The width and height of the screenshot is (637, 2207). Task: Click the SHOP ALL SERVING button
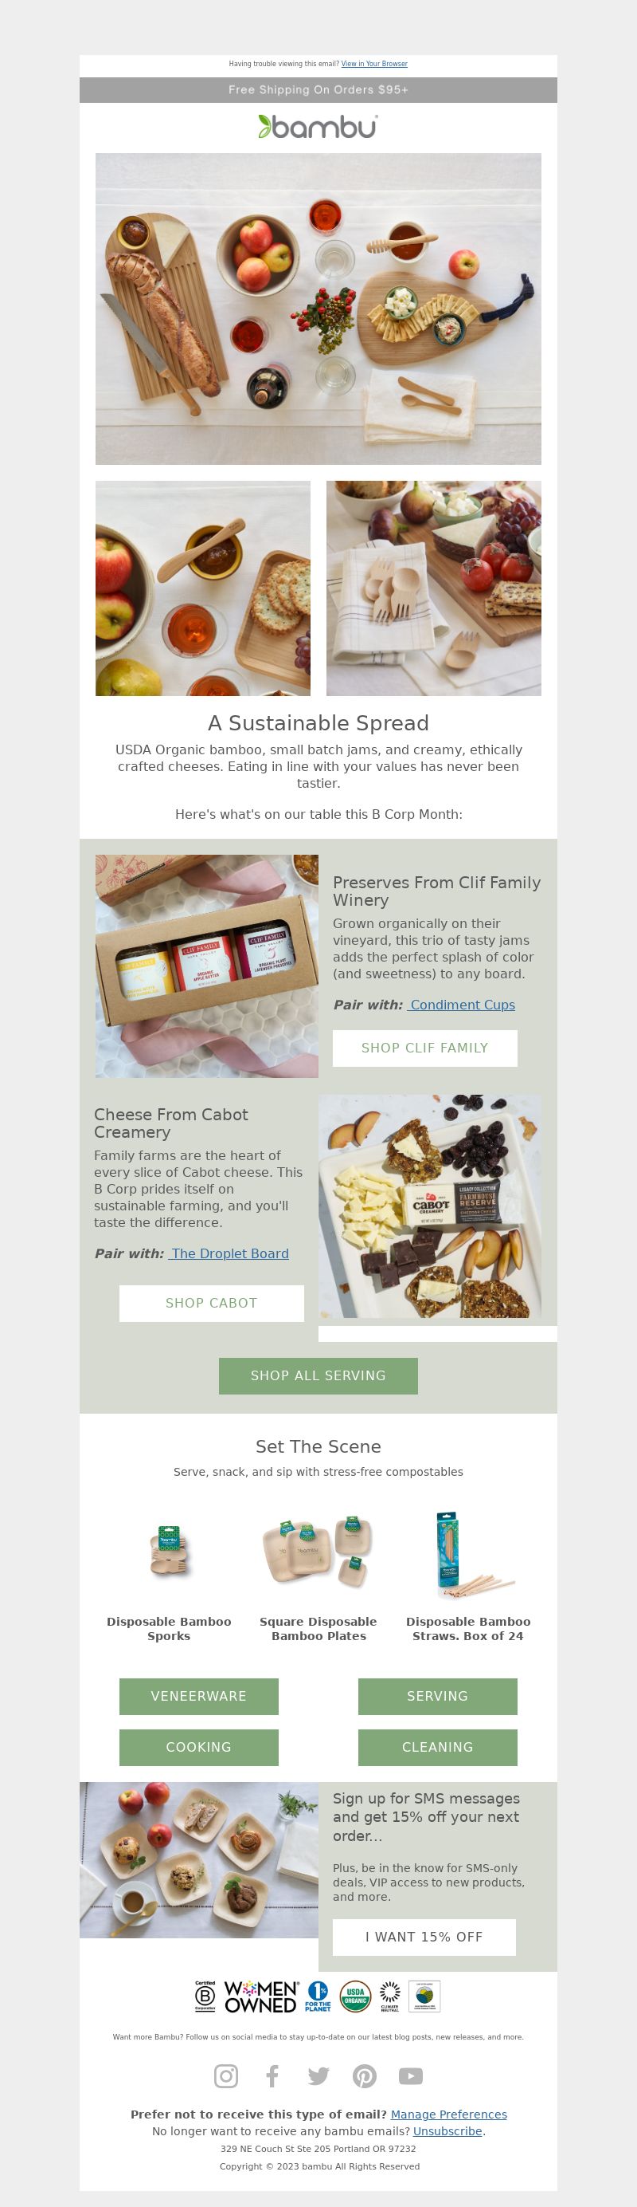tap(318, 1375)
